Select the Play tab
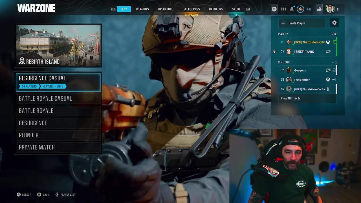This screenshot has height=203, width=361. click(x=124, y=9)
